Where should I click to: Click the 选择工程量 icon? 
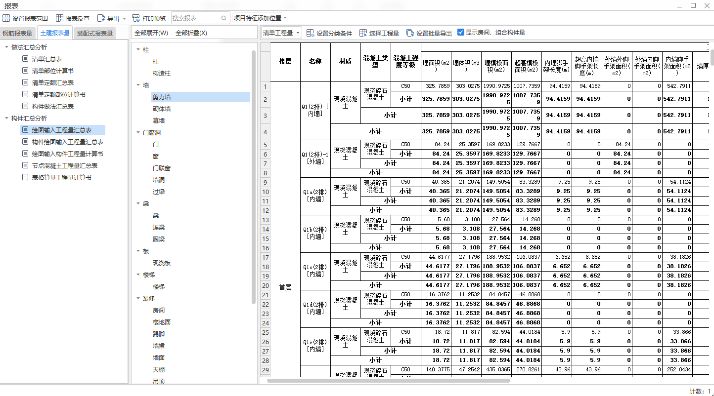[x=363, y=33]
